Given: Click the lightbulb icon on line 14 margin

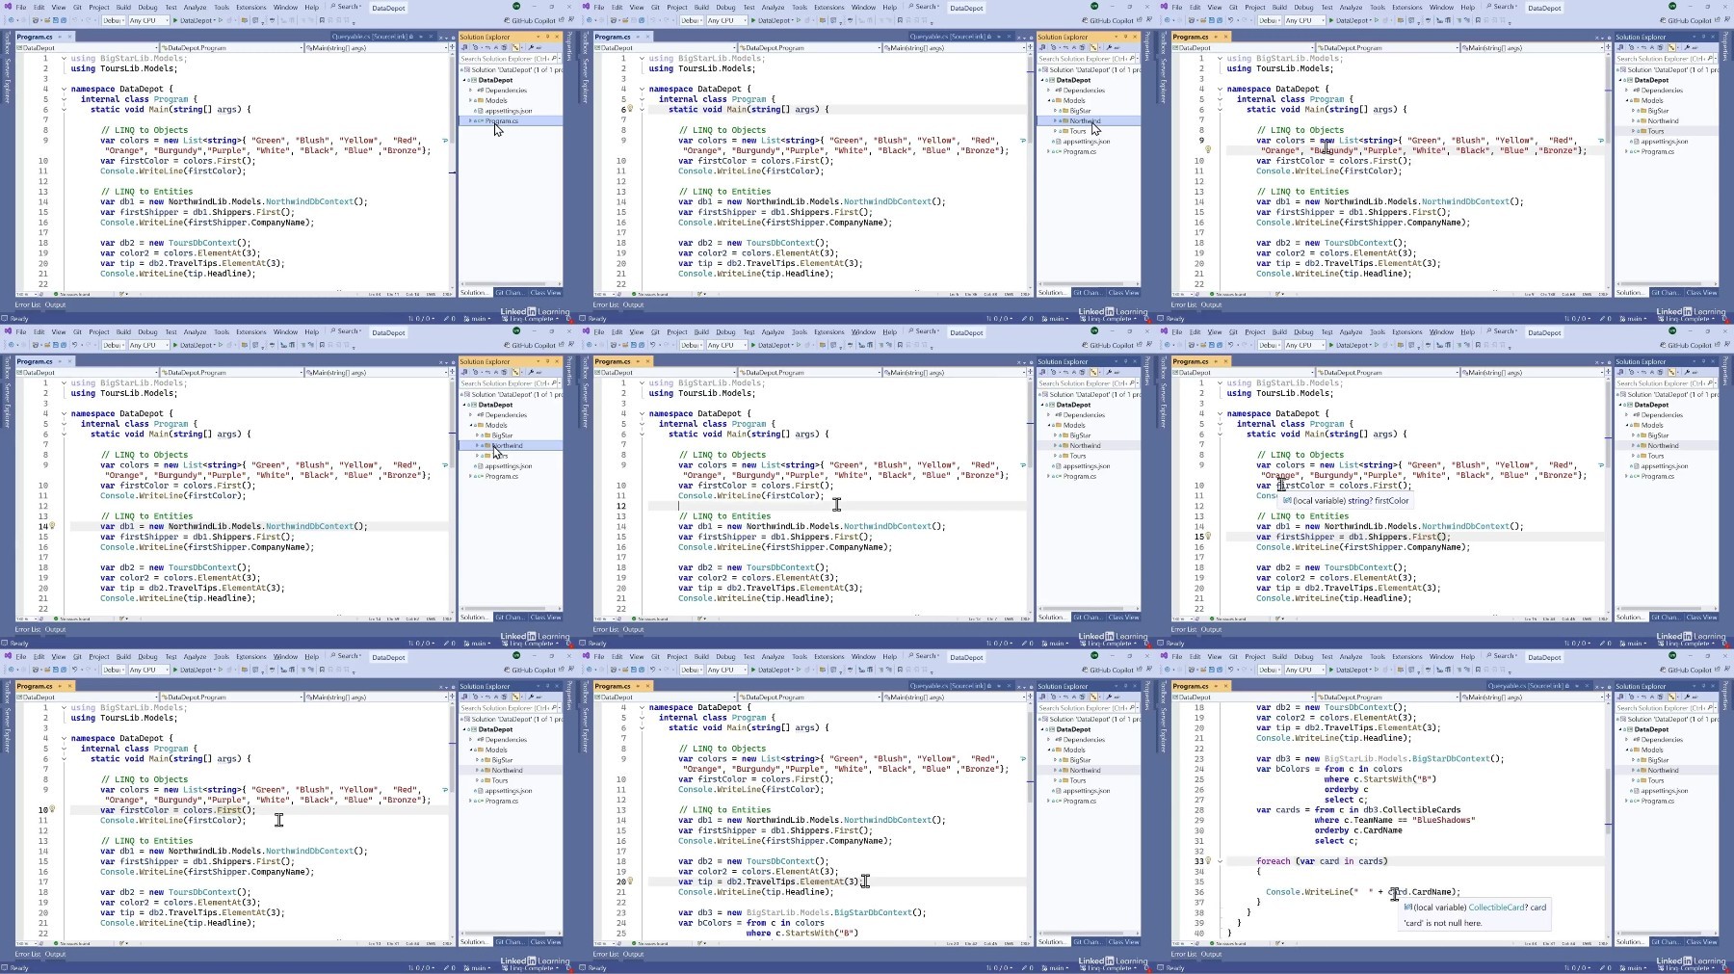Looking at the screenshot, I should [x=52, y=526].
